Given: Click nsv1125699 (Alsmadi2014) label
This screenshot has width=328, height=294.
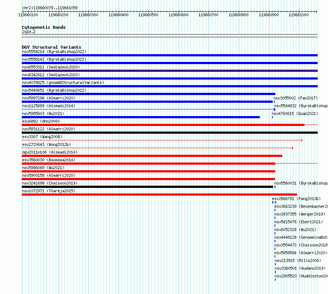Looking at the screenshot, I should pos(49,106).
